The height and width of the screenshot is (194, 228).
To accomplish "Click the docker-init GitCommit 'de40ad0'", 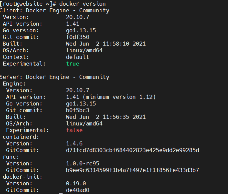I will 78,190.
